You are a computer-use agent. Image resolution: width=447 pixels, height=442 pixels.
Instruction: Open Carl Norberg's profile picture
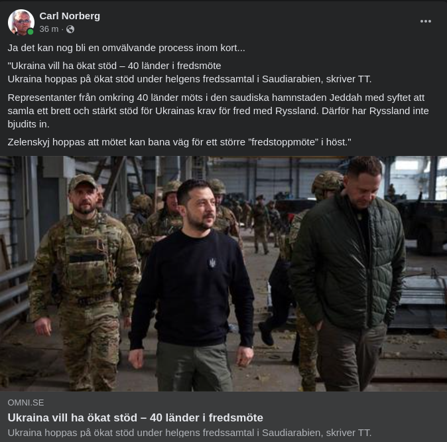(x=21, y=22)
